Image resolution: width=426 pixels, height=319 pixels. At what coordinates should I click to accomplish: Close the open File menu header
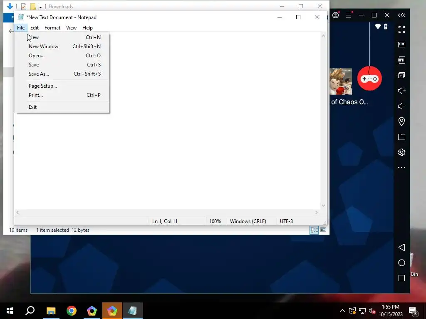[21, 28]
